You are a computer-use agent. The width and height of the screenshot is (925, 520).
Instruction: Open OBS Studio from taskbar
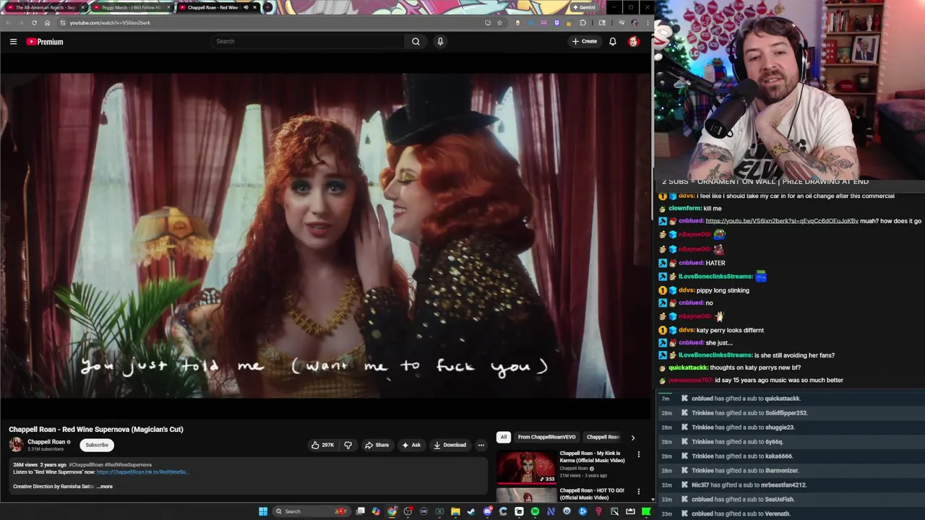pyautogui.click(x=408, y=511)
